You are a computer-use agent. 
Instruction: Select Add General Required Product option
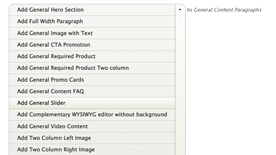[57, 56]
